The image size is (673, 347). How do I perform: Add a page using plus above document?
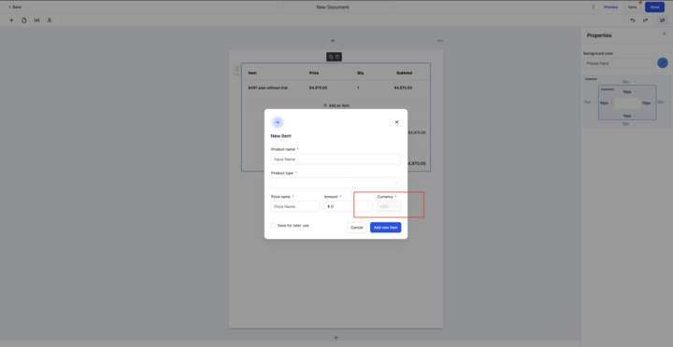pyautogui.click(x=333, y=41)
